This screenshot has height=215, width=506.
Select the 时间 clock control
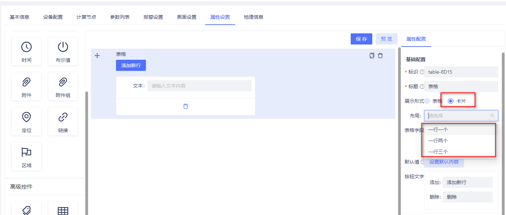[x=26, y=51]
